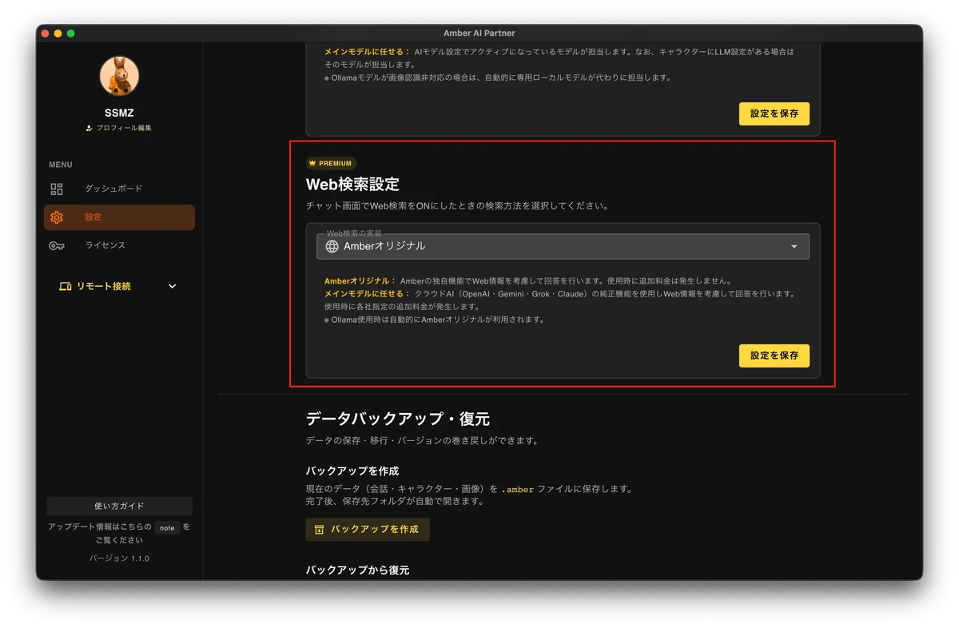Click the データバックアップ・復元 heading
This screenshot has width=959, height=628.
pyautogui.click(x=398, y=419)
